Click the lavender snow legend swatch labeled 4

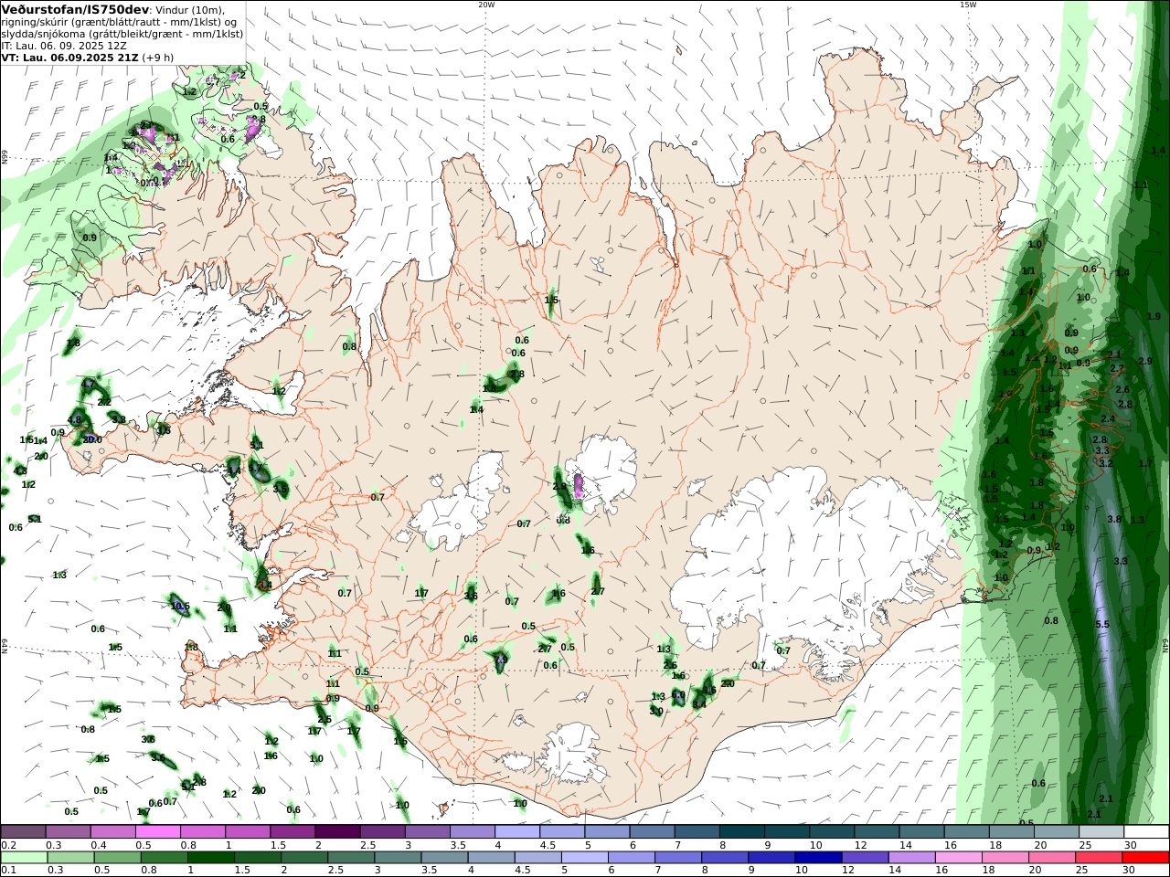(x=517, y=832)
